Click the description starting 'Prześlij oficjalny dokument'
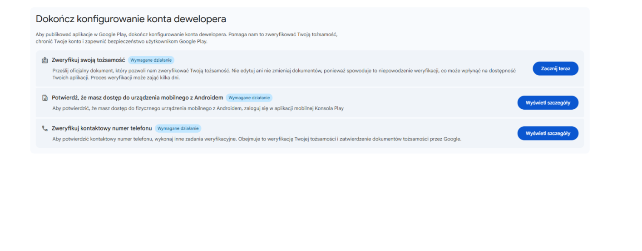This screenshot has width=642, height=251. [x=284, y=74]
